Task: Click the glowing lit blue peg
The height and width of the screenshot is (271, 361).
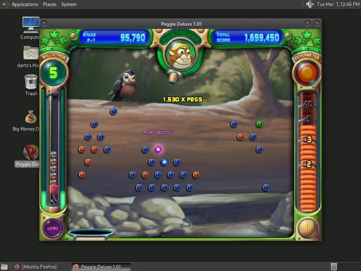Action: coord(164,162)
